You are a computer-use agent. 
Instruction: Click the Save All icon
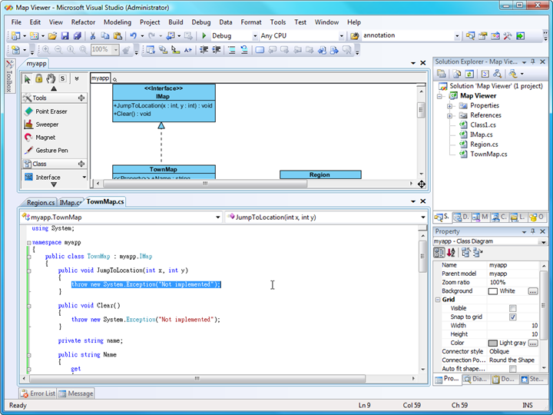pos(78,35)
